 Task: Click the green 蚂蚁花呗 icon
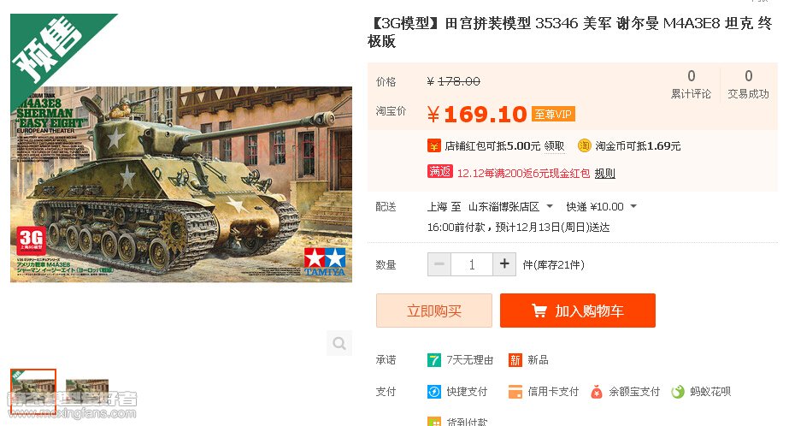pos(678,391)
